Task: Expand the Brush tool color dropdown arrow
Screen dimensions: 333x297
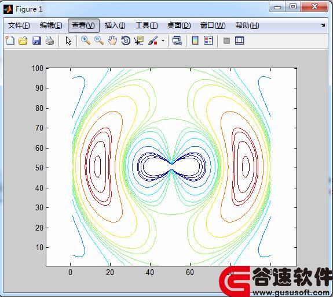Action: pyautogui.click(x=163, y=40)
